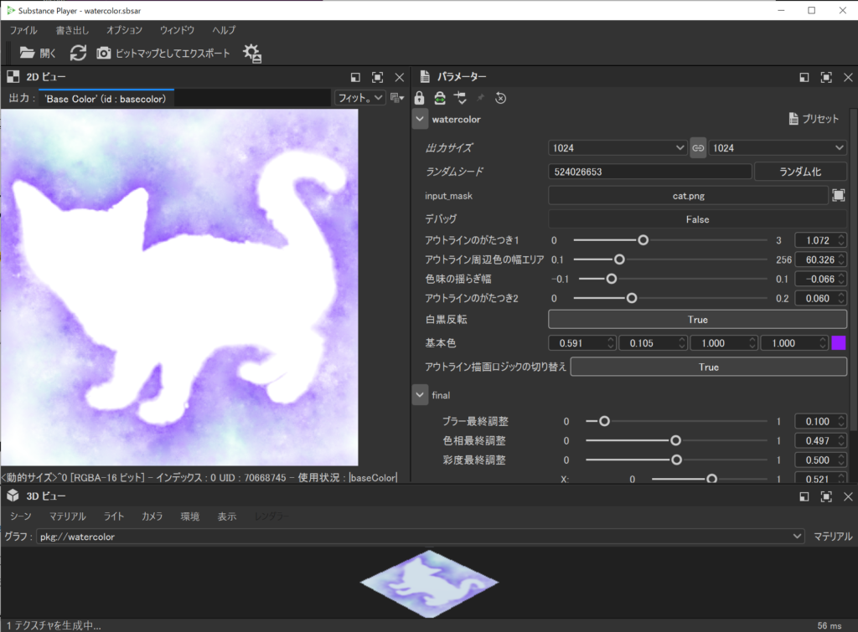This screenshot has width=858, height=632.
Task: Open export settings via the gear icon
Action: (251, 54)
